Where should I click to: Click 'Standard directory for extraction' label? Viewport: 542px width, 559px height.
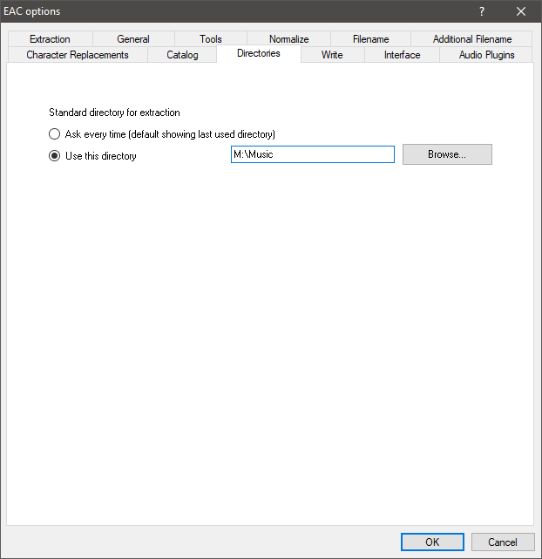(114, 112)
